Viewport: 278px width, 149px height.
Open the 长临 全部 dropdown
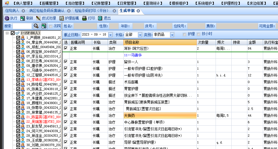pyautogui.click(x=140, y=35)
